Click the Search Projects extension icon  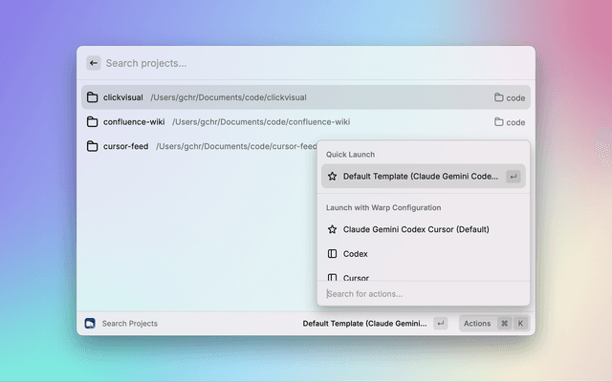(x=90, y=324)
